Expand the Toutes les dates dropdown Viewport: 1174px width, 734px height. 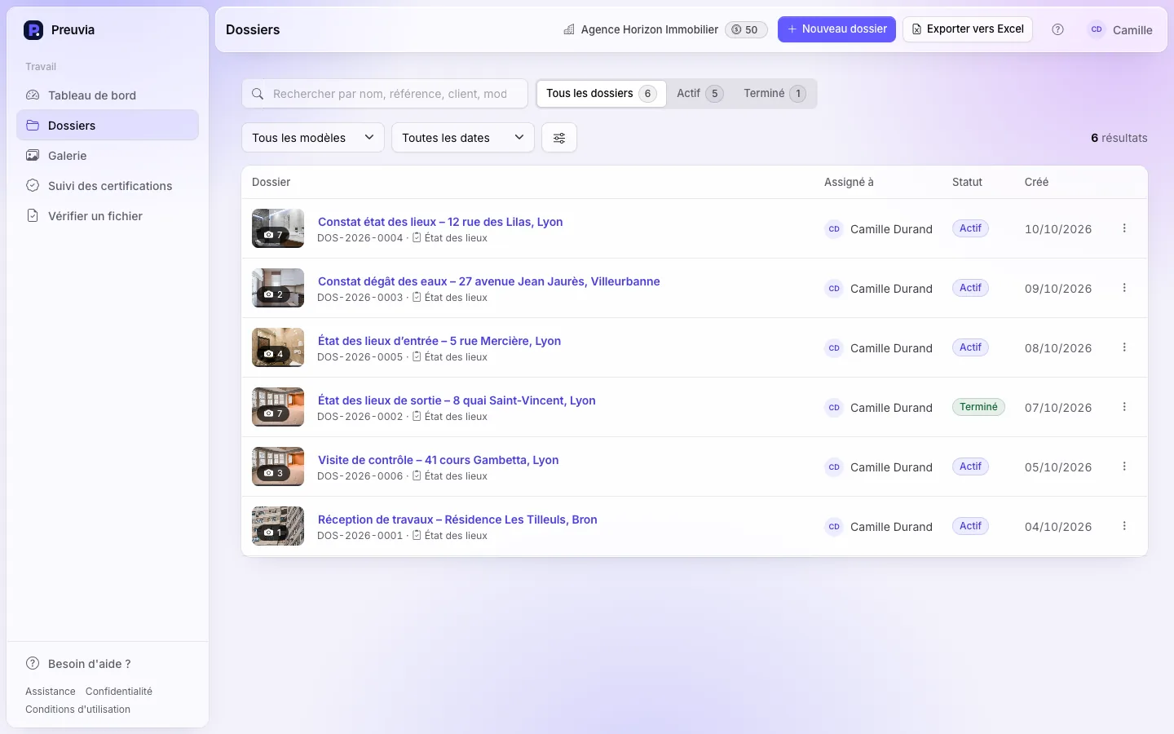point(463,138)
